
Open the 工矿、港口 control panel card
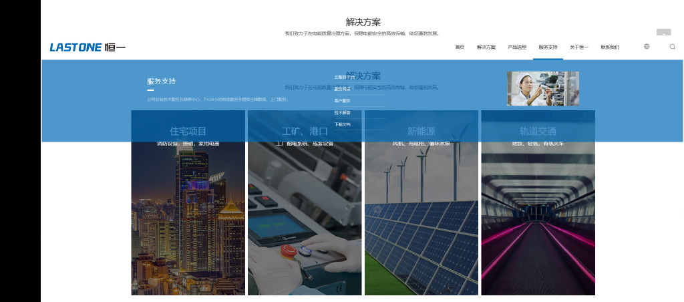[305, 202]
